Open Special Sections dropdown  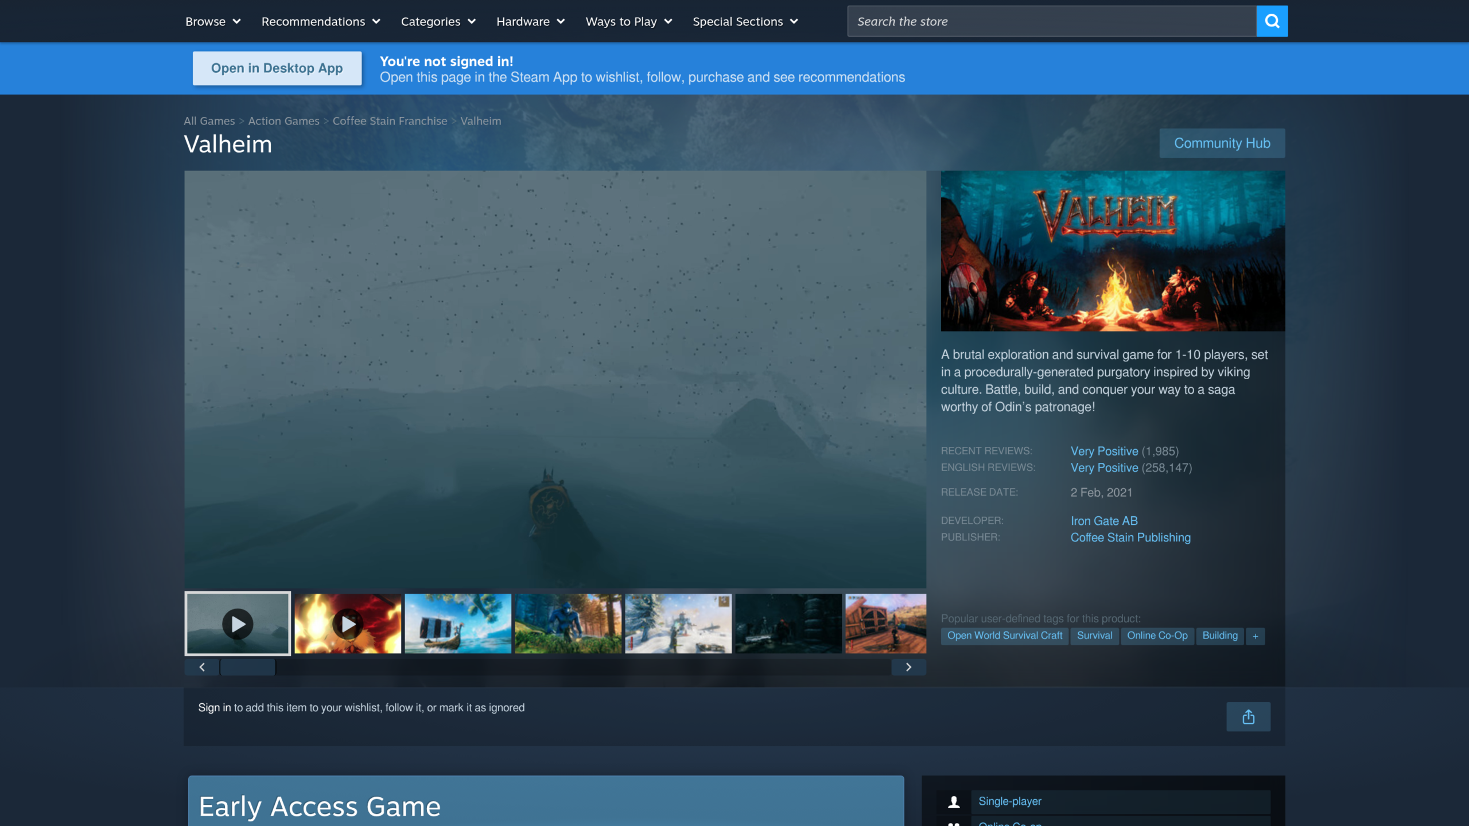(x=745, y=21)
